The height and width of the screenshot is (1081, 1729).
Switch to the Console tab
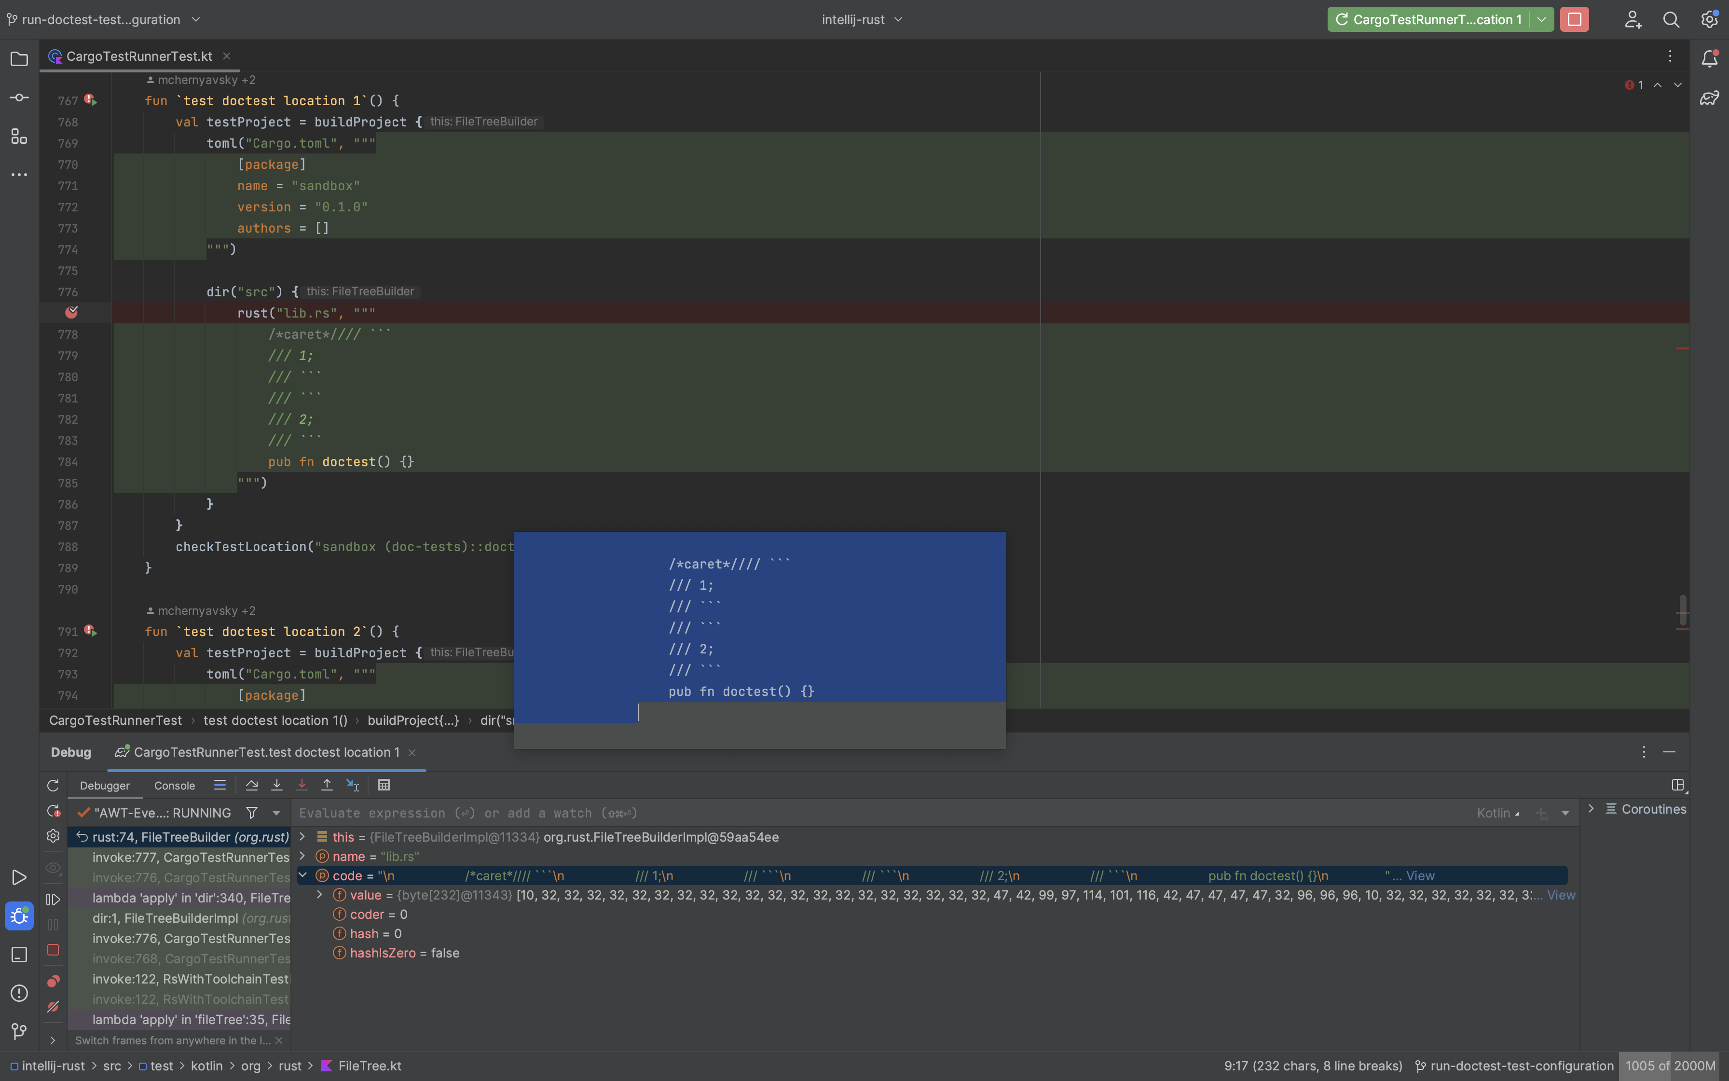[x=174, y=786]
